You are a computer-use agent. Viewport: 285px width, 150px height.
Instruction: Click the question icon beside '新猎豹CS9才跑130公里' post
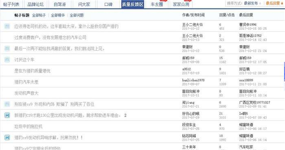(7, 115)
